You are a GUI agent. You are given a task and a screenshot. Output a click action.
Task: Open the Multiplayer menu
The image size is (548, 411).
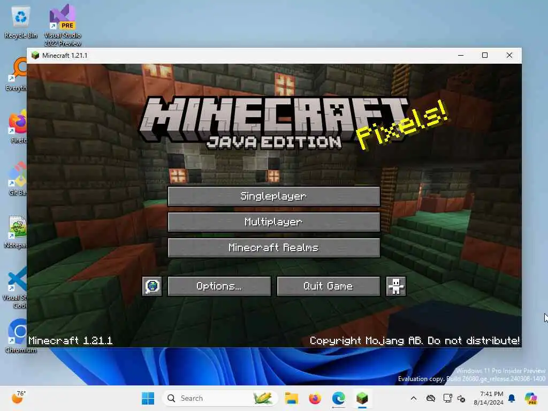click(x=273, y=222)
